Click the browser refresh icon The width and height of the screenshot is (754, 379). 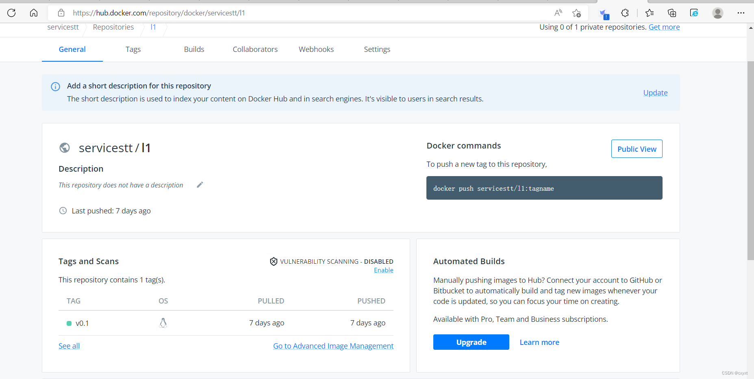(11, 13)
